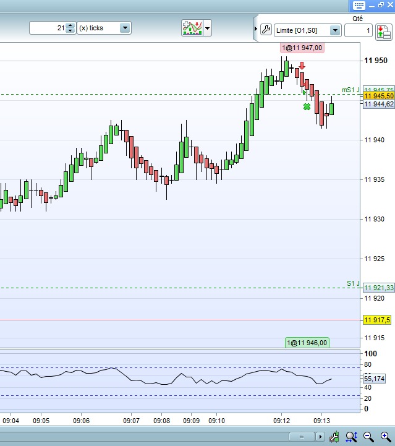Click the 09:12 time axis label

282,421
